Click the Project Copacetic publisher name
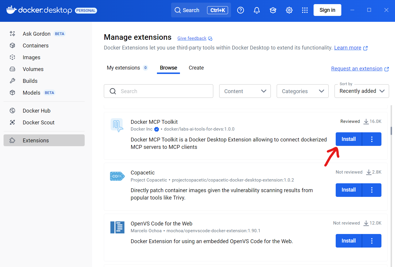This screenshot has width=395, height=267. [149, 180]
